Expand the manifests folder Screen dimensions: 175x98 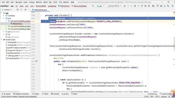tap(4, 16)
